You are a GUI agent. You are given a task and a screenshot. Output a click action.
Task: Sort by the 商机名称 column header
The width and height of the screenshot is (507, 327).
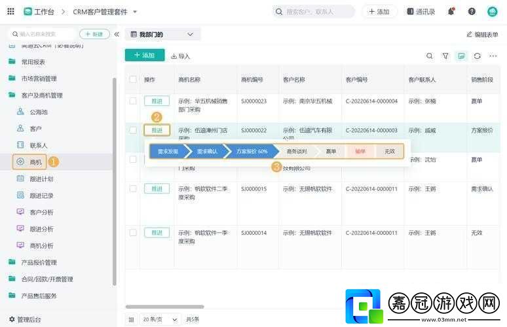point(189,79)
